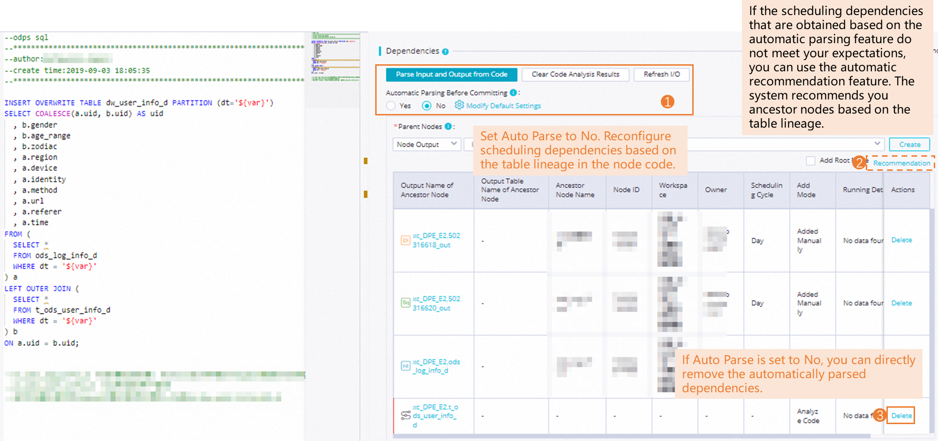Delete the xc_DPE_E2.502316620_out dependency

pos(901,303)
